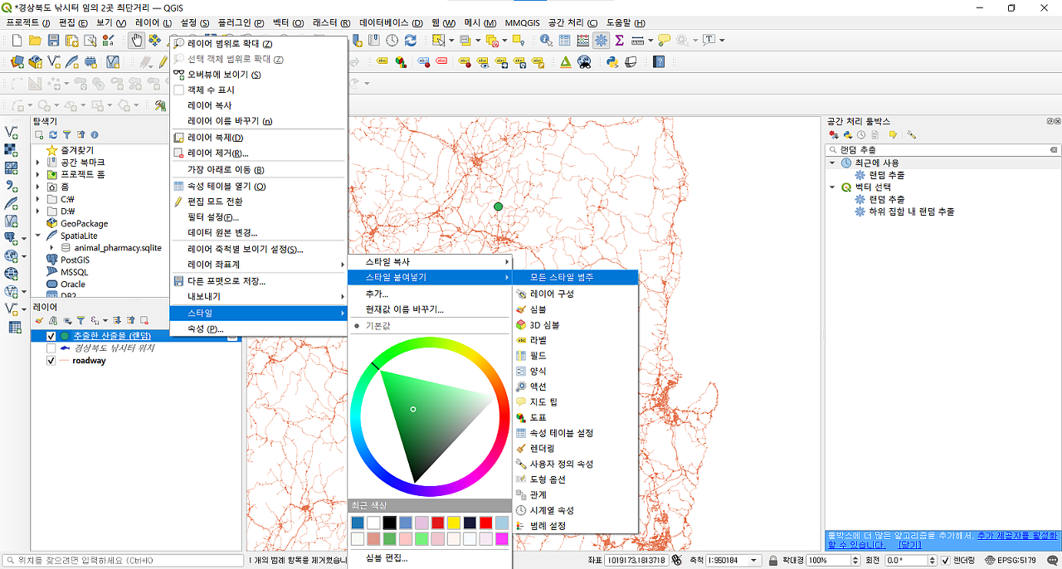1062x569 pixels.
Task: Click the 좌표 coordinate input field
Action: click(637, 561)
